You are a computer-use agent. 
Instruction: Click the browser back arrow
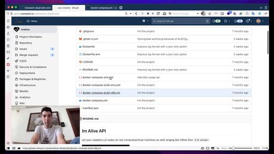click(136, 14)
